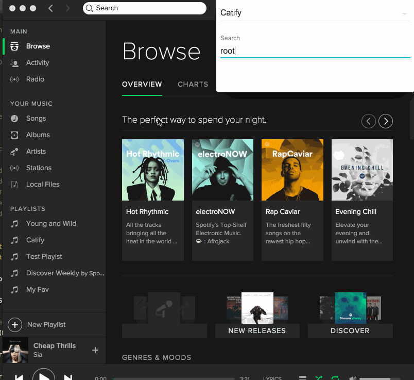The image size is (414, 380).
Task: Open the My Fav playlist
Action: (x=37, y=290)
